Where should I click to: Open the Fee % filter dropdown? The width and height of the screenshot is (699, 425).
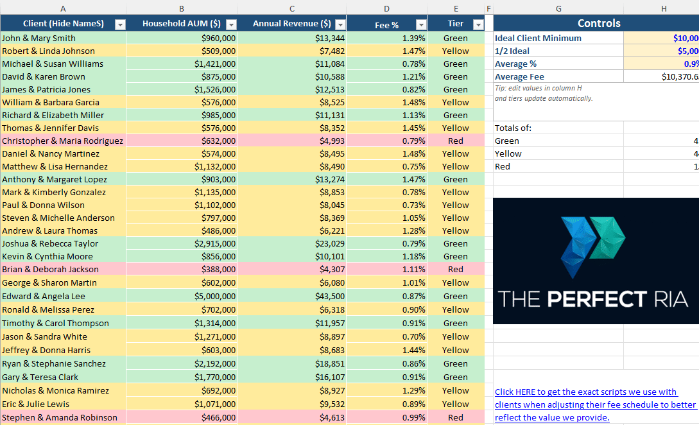point(421,24)
